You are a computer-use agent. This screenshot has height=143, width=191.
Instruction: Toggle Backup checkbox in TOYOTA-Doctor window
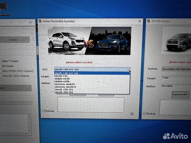click(145, 113)
